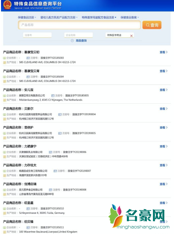The height and width of the screenshot is (234, 174).
Task: View details for 昔倍护
Action: tap(164, 127)
